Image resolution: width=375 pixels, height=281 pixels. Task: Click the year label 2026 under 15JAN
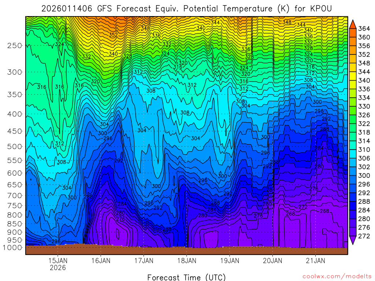(x=58, y=267)
